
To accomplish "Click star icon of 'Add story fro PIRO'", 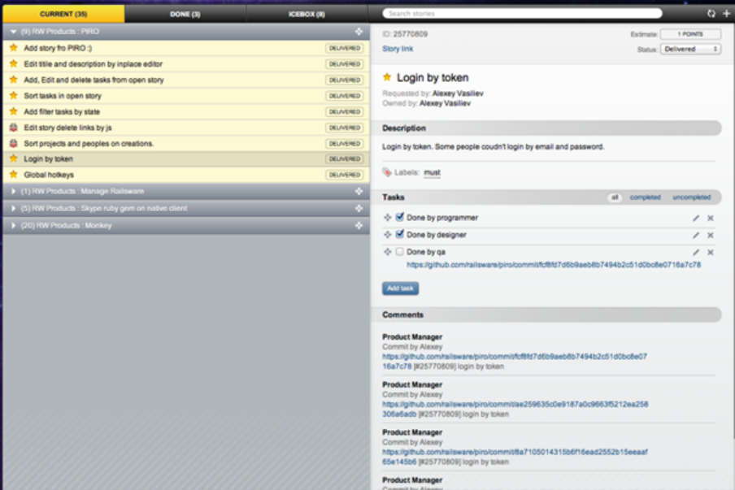I will [x=14, y=48].
